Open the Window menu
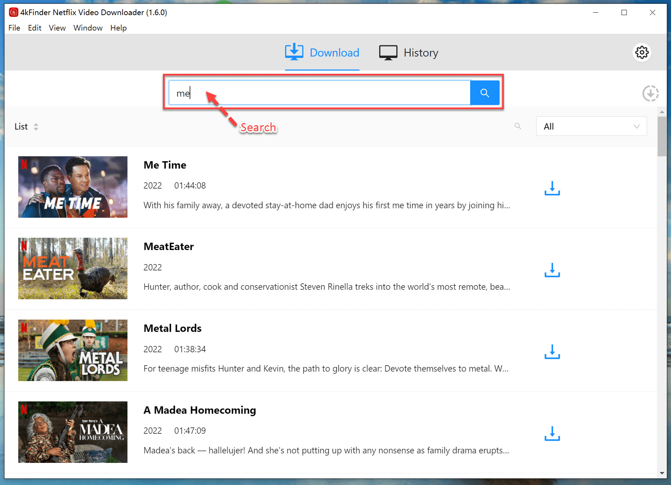 pyautogui.click(x=88, y=28)
